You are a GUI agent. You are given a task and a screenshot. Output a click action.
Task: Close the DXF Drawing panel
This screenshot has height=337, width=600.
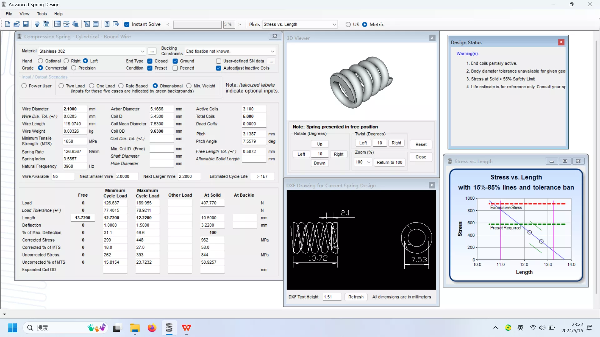pyautogui.click(x=432, y=185)
